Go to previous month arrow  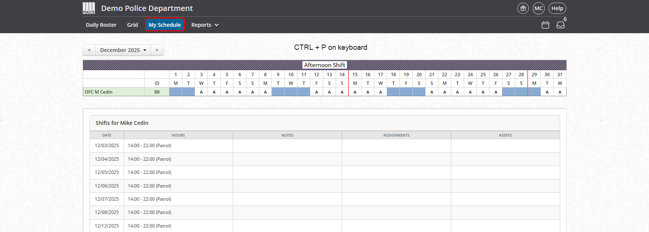89,50
